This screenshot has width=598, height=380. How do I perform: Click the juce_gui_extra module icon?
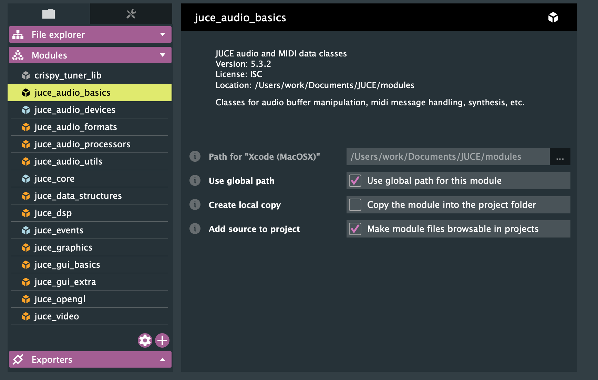(x=26, y=282)
